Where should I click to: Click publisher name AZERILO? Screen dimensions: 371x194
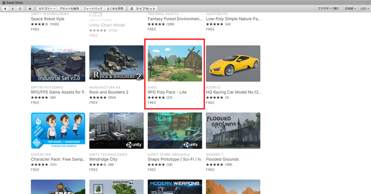coord(213,88)
